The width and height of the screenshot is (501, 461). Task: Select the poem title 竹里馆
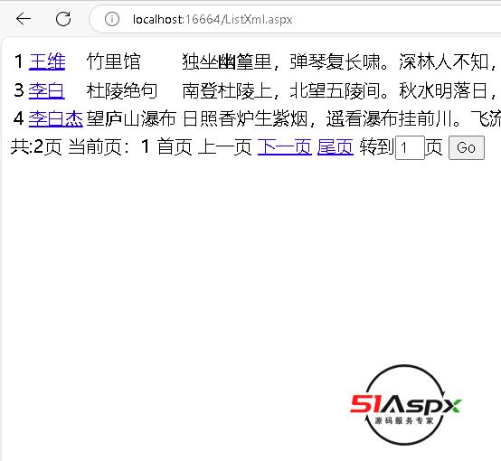(113, 61)
